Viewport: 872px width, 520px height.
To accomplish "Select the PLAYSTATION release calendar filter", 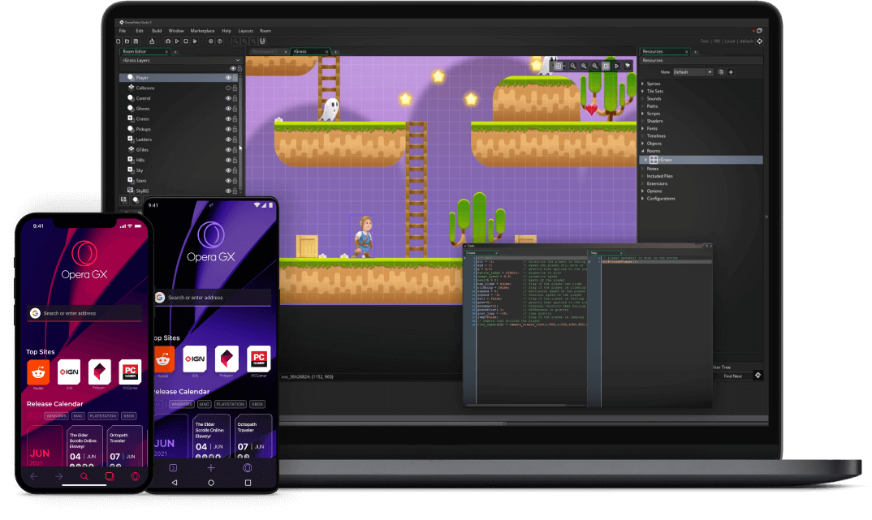I will 104,415.
